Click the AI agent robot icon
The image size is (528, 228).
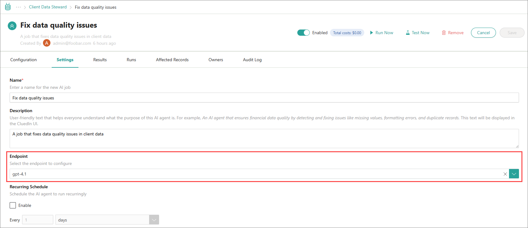coord(12,26)
